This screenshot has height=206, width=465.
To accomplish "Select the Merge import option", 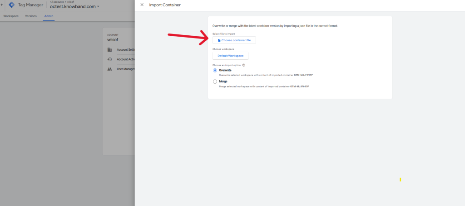I will click(215, 81).
